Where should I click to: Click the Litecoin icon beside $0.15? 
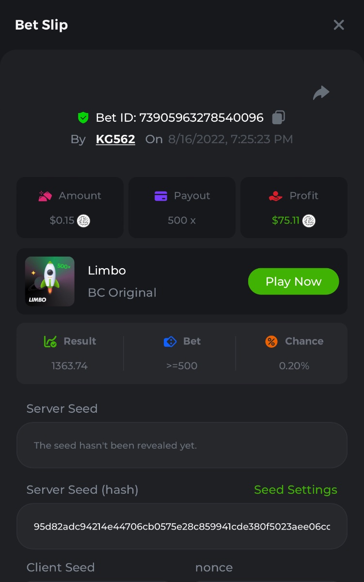[84, 221]
